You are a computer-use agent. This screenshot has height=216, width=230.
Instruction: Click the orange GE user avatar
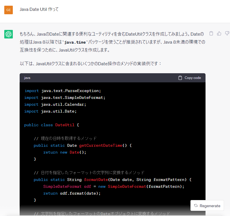[9, 10]
